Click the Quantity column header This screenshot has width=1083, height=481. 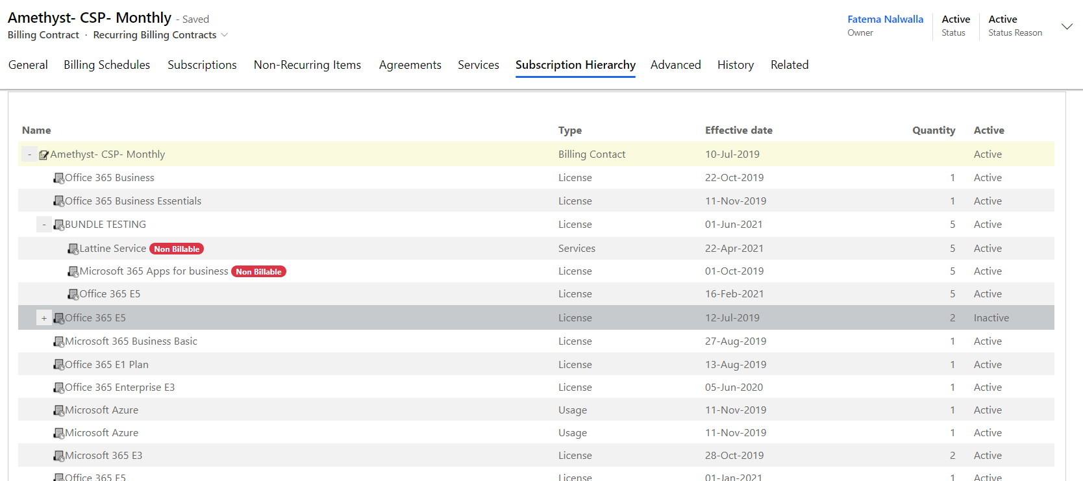pos(934,130)
